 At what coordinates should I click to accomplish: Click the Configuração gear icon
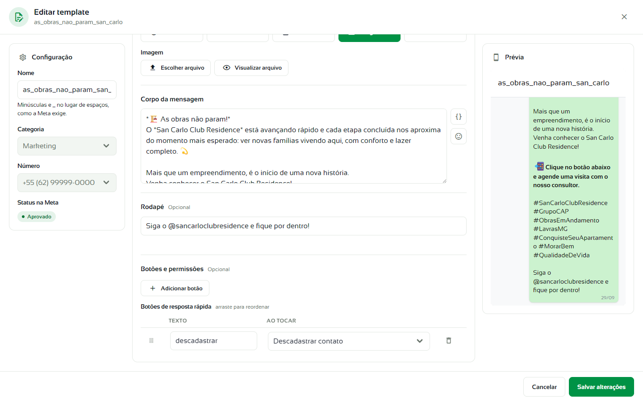click(x=23, y=57)
